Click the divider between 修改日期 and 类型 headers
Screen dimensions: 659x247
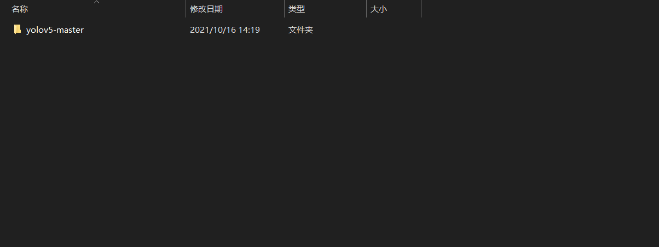click(x=284, y=9)
